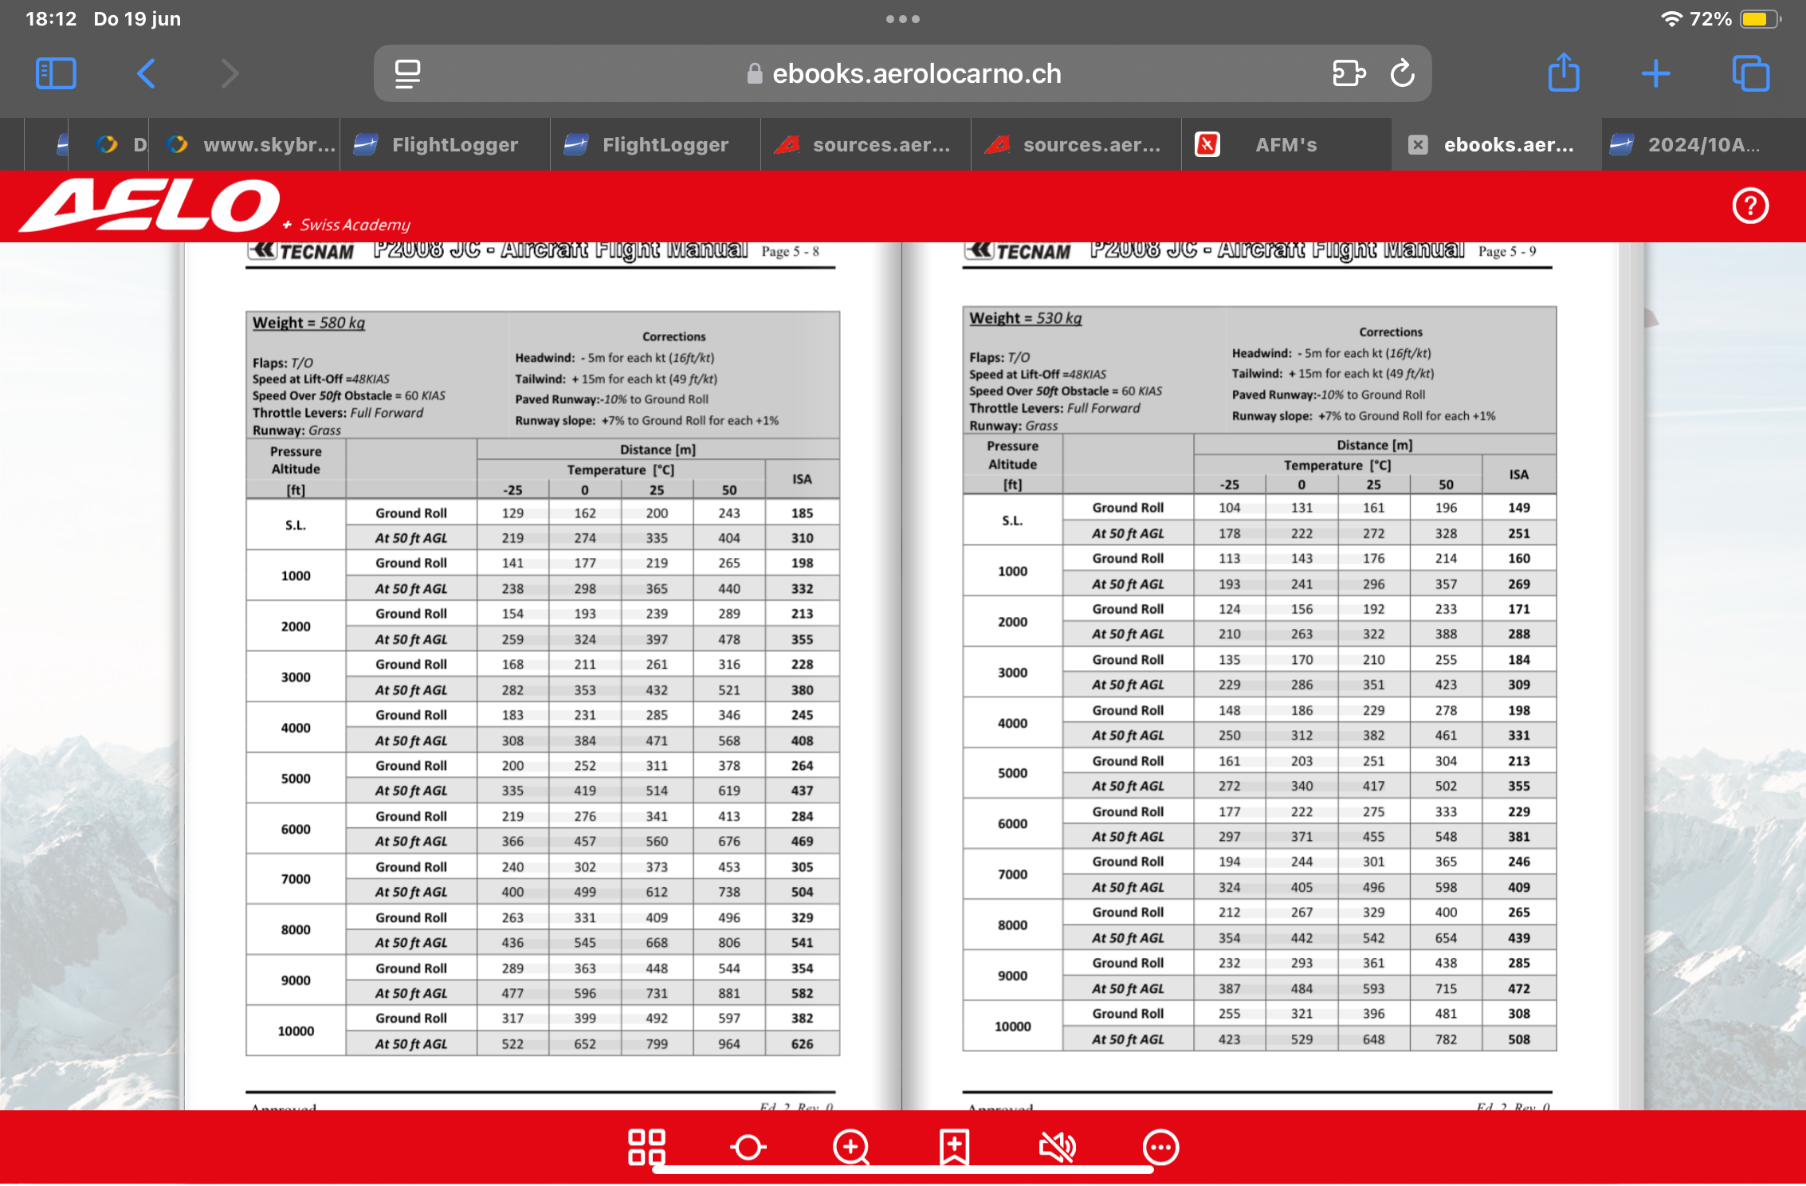Toggle the extensions icon in the address bar
This screenshot has width=1806, height=1186.
1349,73
